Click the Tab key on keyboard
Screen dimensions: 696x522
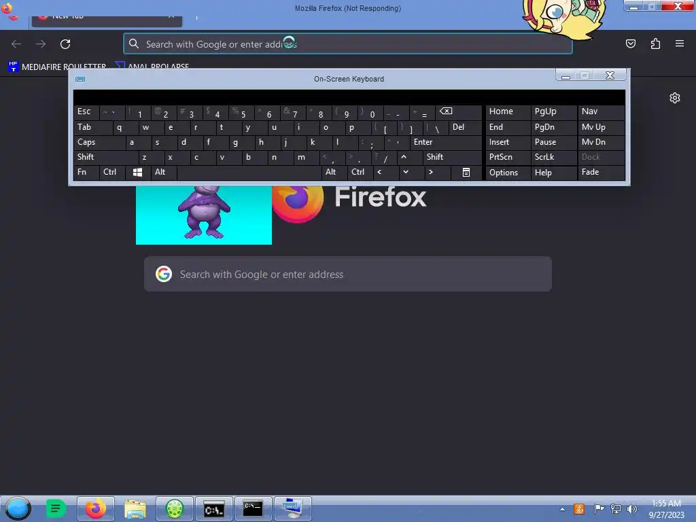point(92,127)
